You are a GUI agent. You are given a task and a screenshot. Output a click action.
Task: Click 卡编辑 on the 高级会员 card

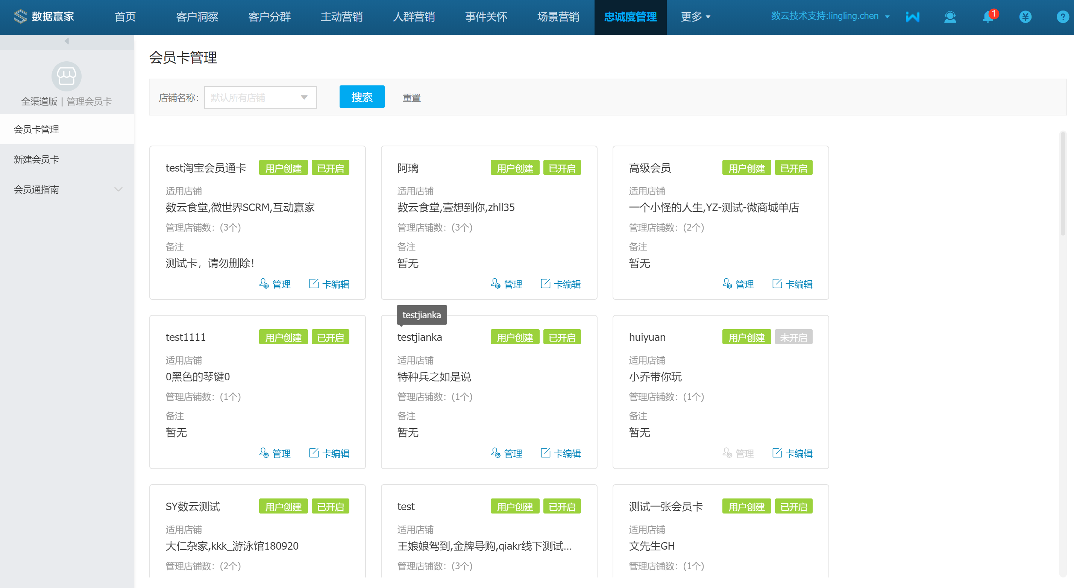(793, 284)
